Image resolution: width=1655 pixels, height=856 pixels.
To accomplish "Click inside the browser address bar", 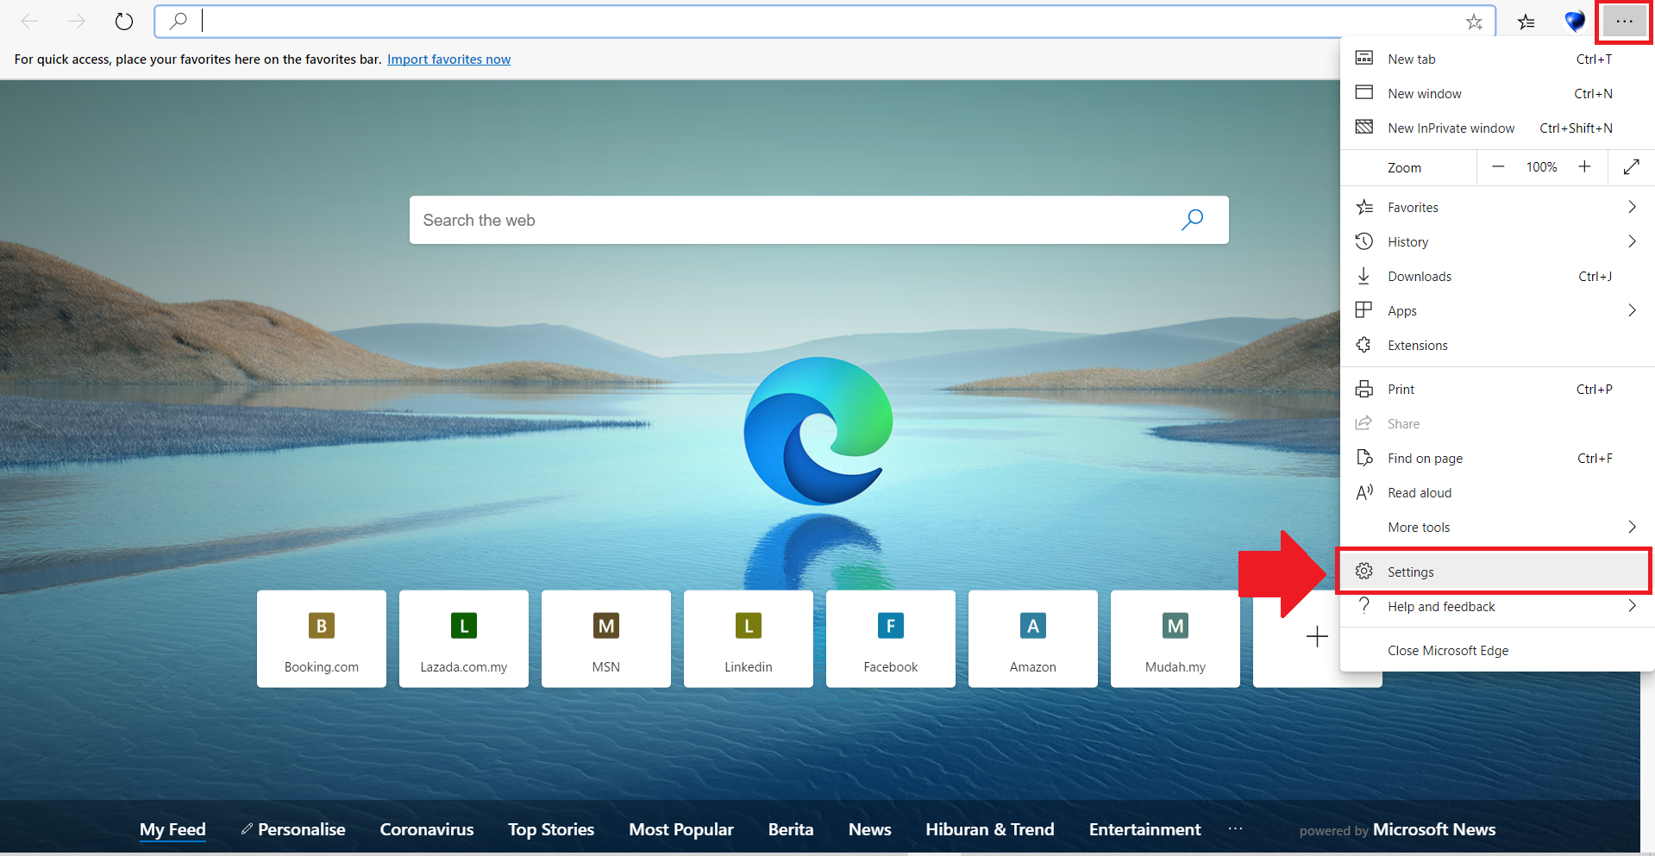I will [825, 22].
